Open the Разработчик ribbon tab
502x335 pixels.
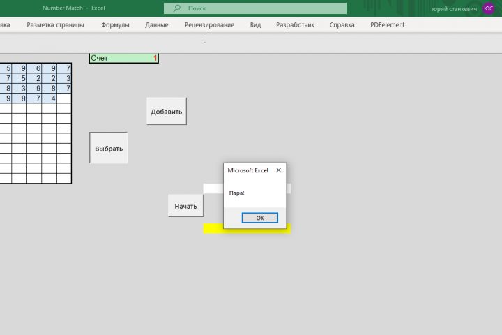[295, 24]
